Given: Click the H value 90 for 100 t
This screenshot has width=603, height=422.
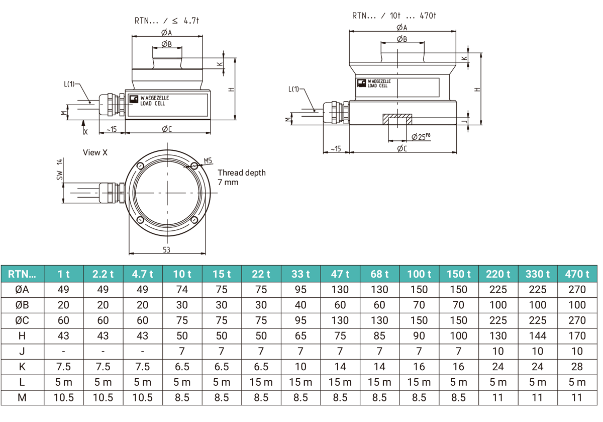Looking at the screenshot, I should (419, 336).
